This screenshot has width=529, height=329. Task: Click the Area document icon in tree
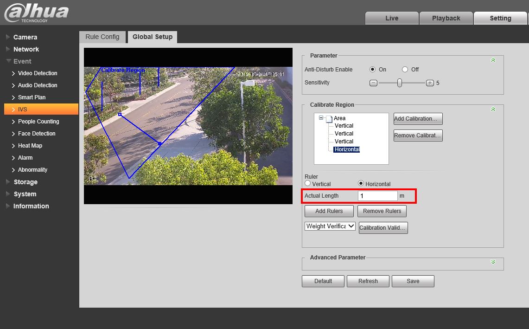(329, 118)
